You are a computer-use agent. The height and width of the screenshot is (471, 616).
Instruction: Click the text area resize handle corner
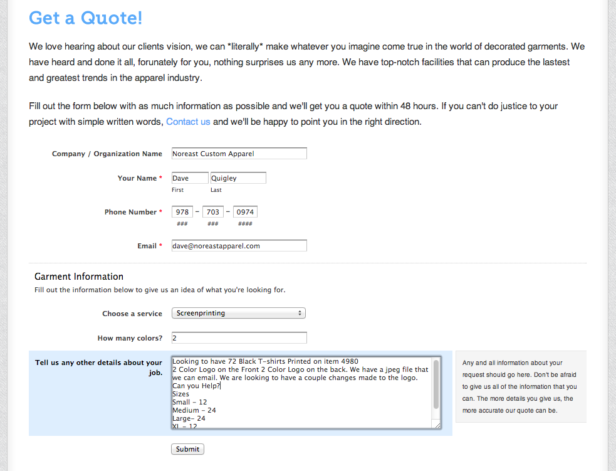(x=437, y=425)
